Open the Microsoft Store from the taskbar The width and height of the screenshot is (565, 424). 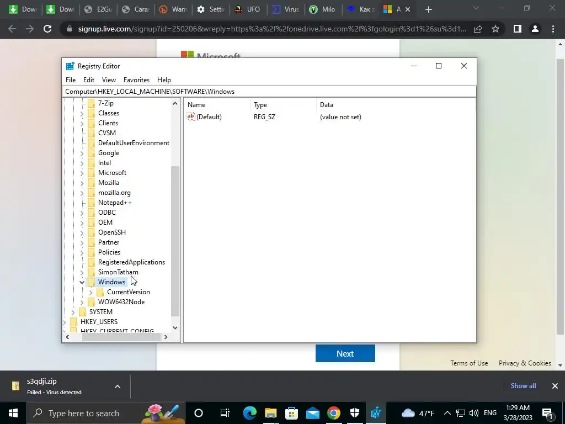coord(291,413)
